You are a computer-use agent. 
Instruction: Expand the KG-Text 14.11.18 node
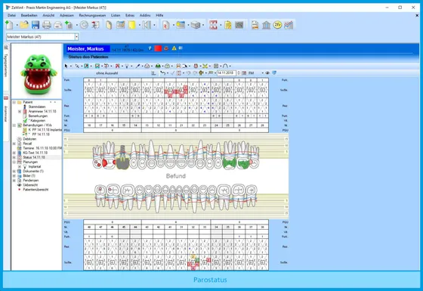point(14,153)
